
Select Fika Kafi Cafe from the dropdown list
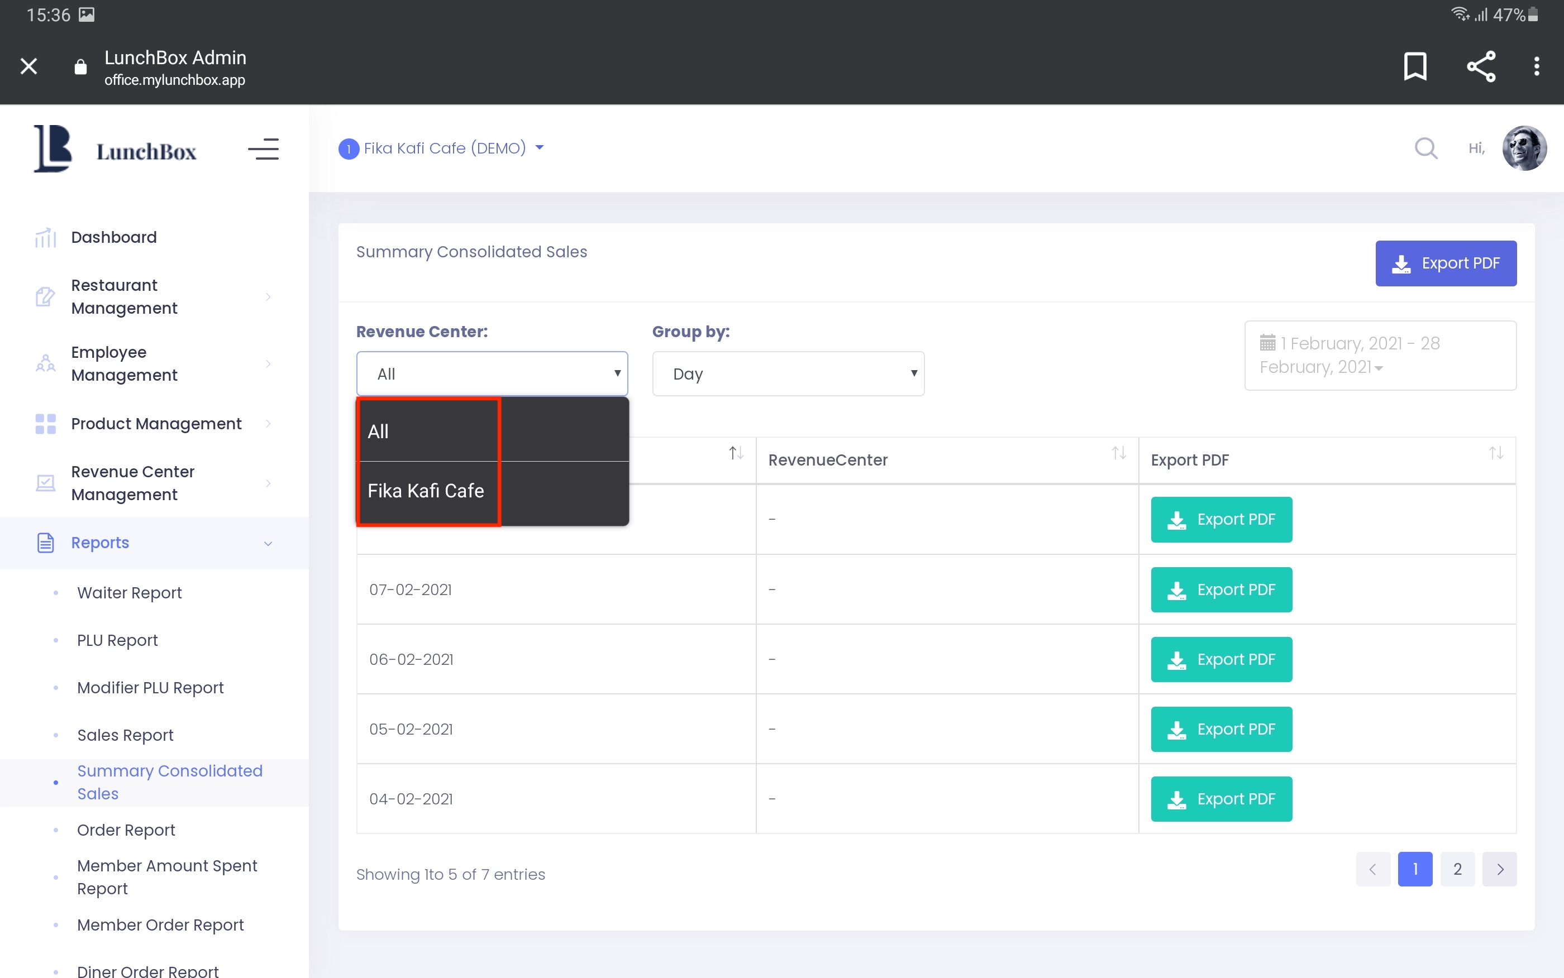(x=426, y=491)
